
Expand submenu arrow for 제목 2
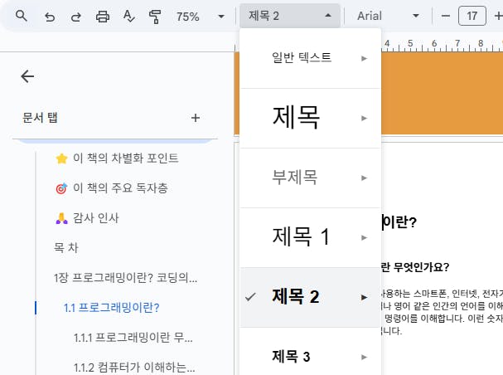point(364,297)
